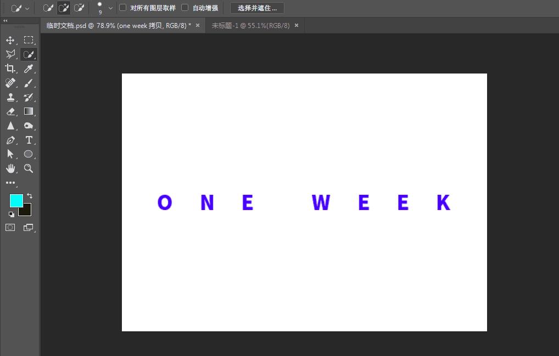The image size is (559, 356).
Task: Select the Quick Selection tool in toolbox
Action: (29, 54)
